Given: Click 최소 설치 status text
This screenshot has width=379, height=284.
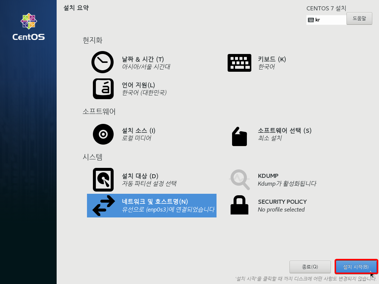Looking at the screenshot, I should click(x=270, y=138).
